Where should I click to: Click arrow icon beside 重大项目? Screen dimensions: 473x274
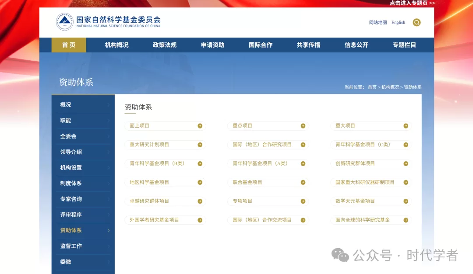click(406, 126)
